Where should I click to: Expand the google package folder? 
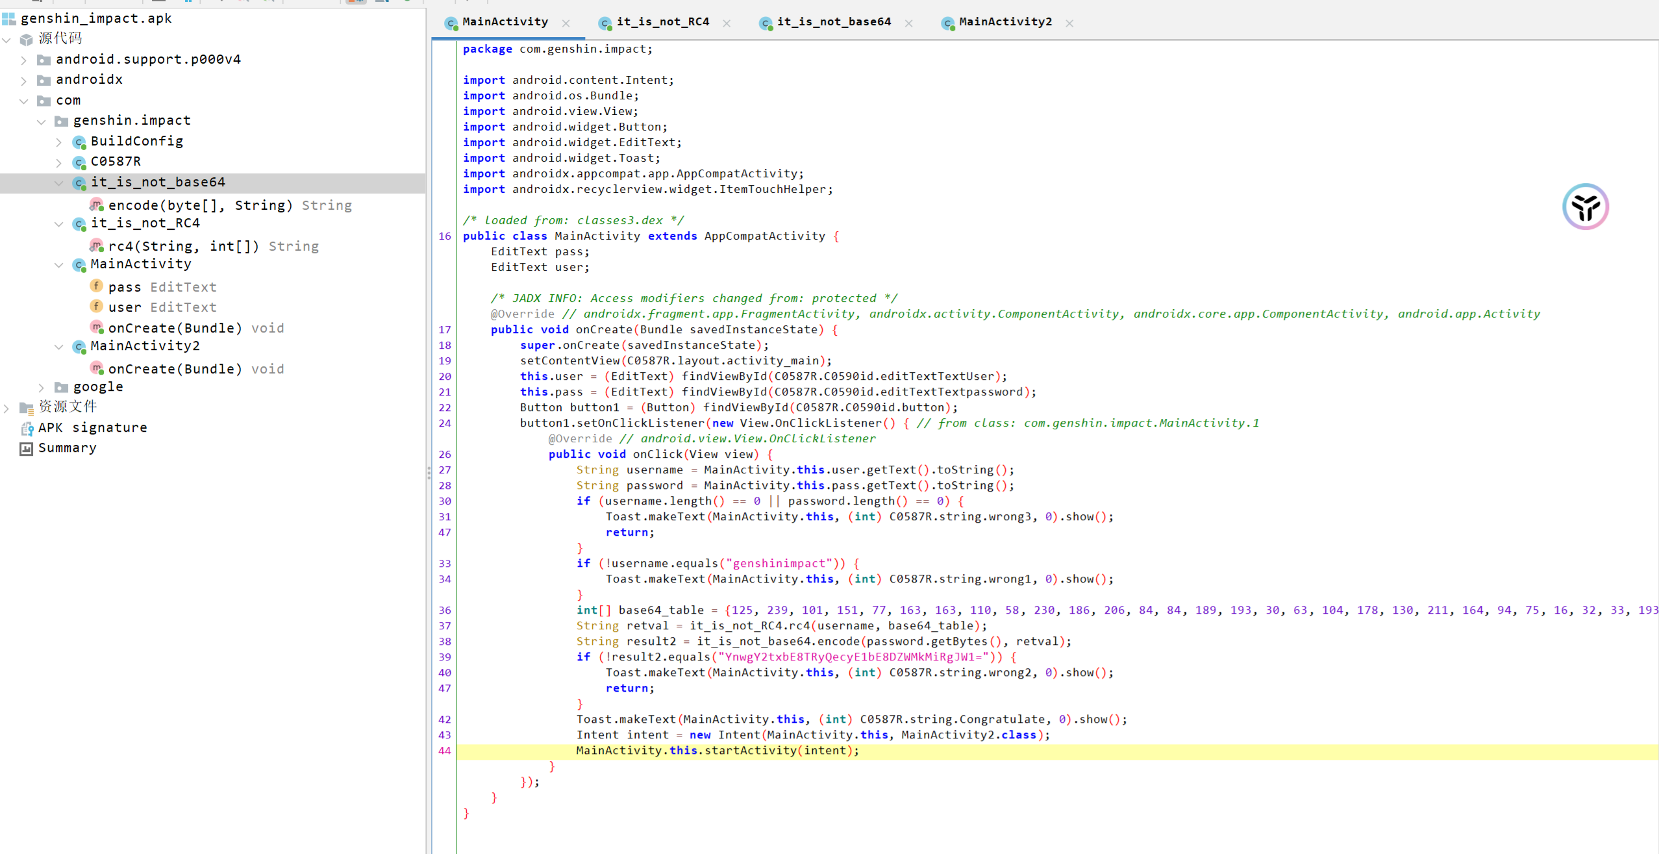(42, 388)
